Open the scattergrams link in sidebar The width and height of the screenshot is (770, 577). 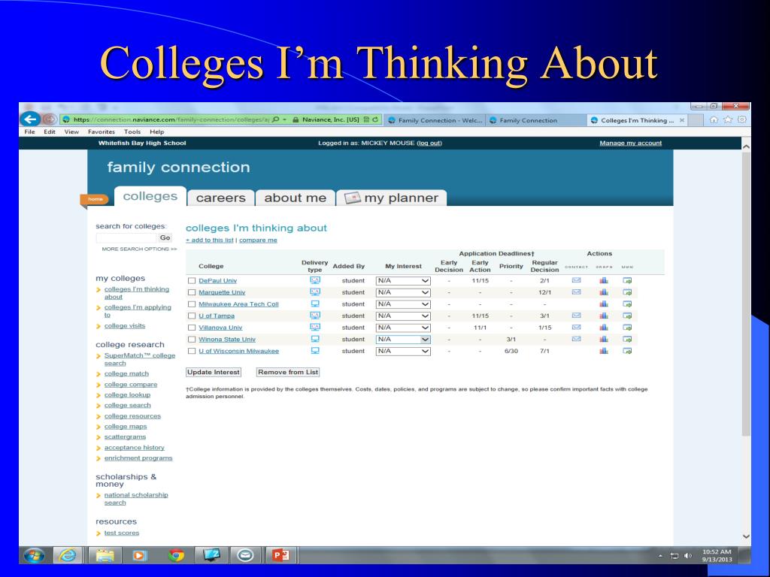pos(125,437)
